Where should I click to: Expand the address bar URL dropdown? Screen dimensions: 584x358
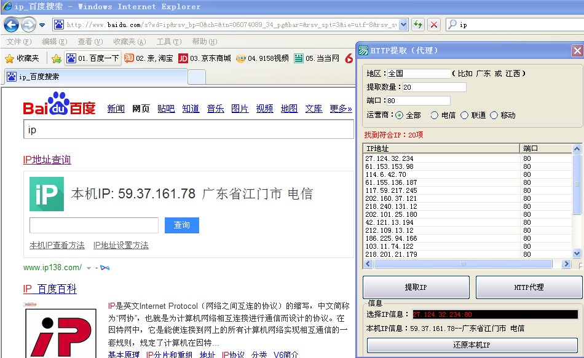[403, 25]
